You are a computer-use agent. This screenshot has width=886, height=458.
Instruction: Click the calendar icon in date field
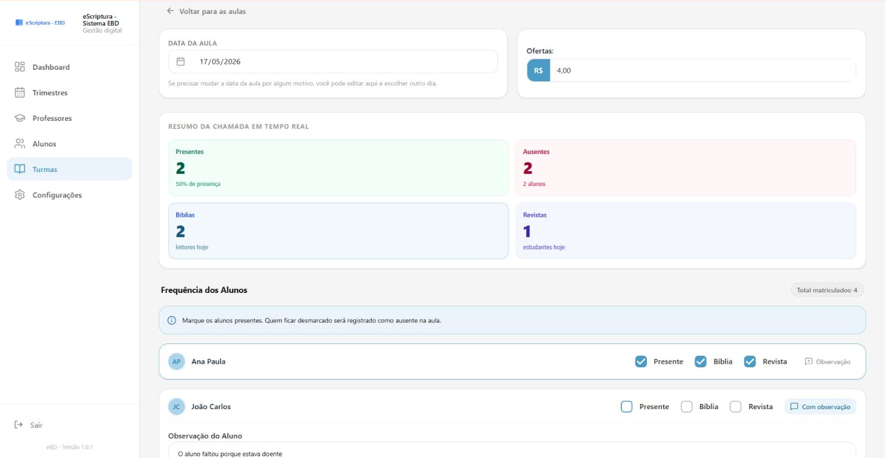[x=181, y=62]
